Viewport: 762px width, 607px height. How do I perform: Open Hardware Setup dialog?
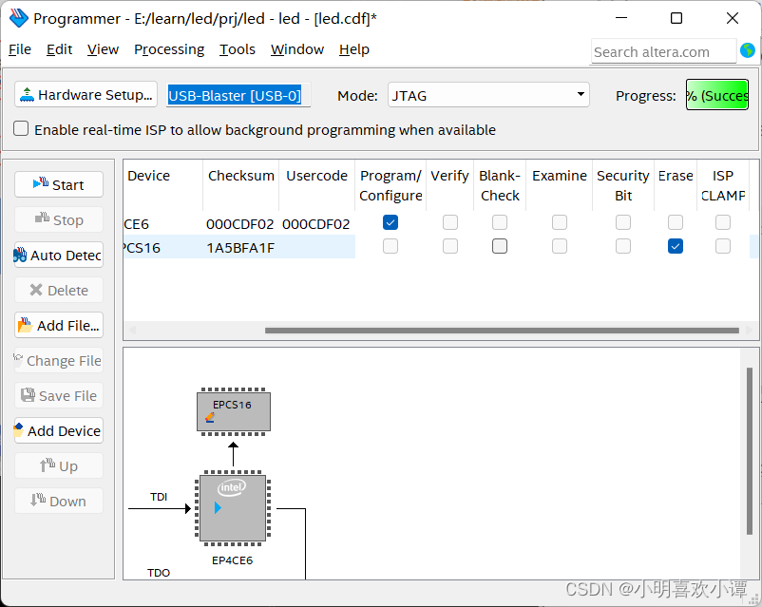coord(86,95)
